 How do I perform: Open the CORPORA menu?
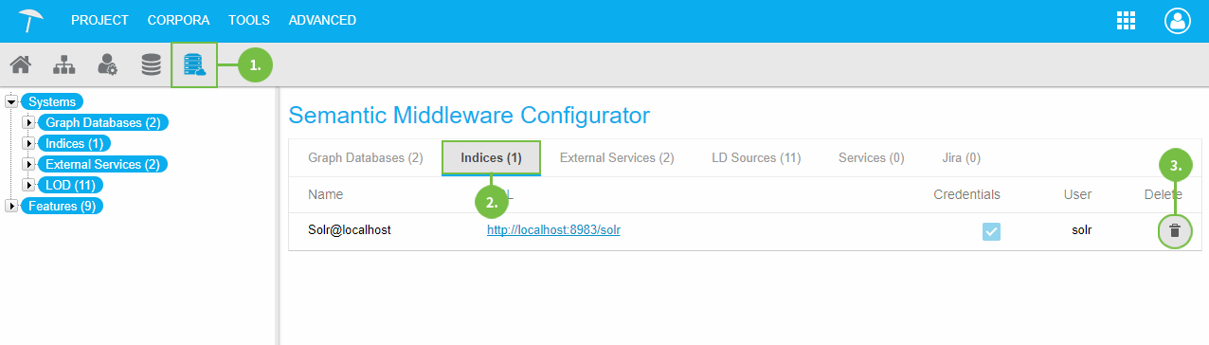[x=179, y=20]
